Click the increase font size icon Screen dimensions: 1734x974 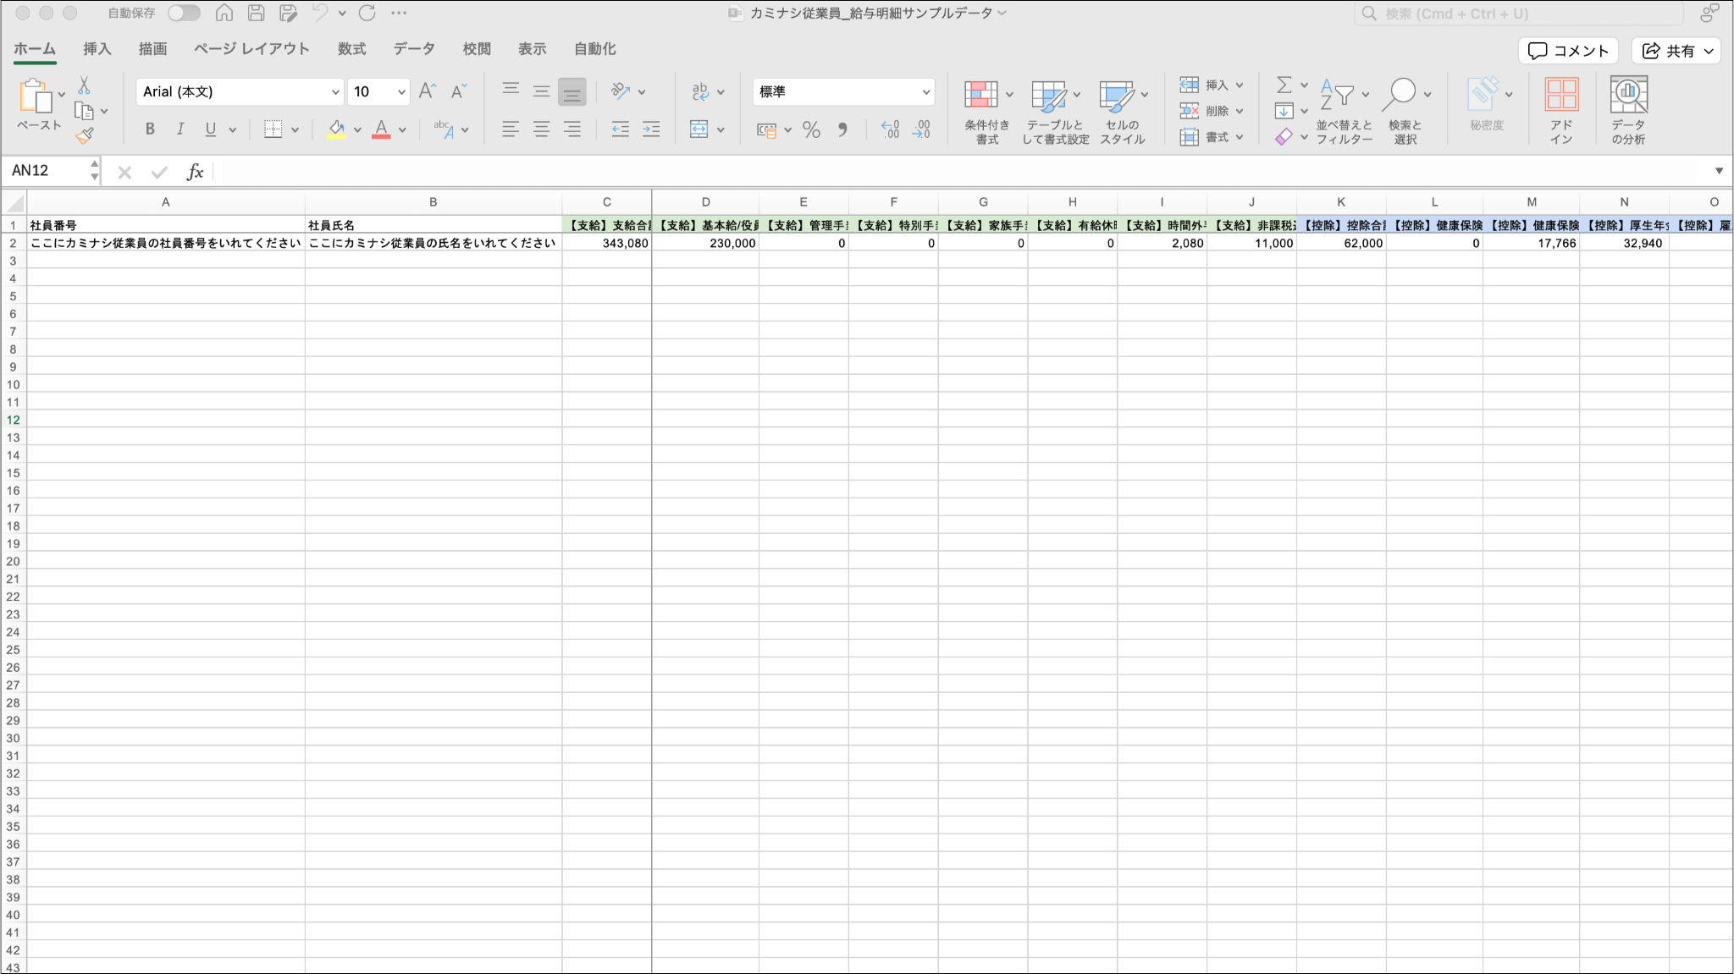pos(428,91)
